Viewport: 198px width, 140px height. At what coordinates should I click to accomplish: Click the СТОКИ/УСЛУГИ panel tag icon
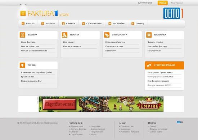pos(107,35)
